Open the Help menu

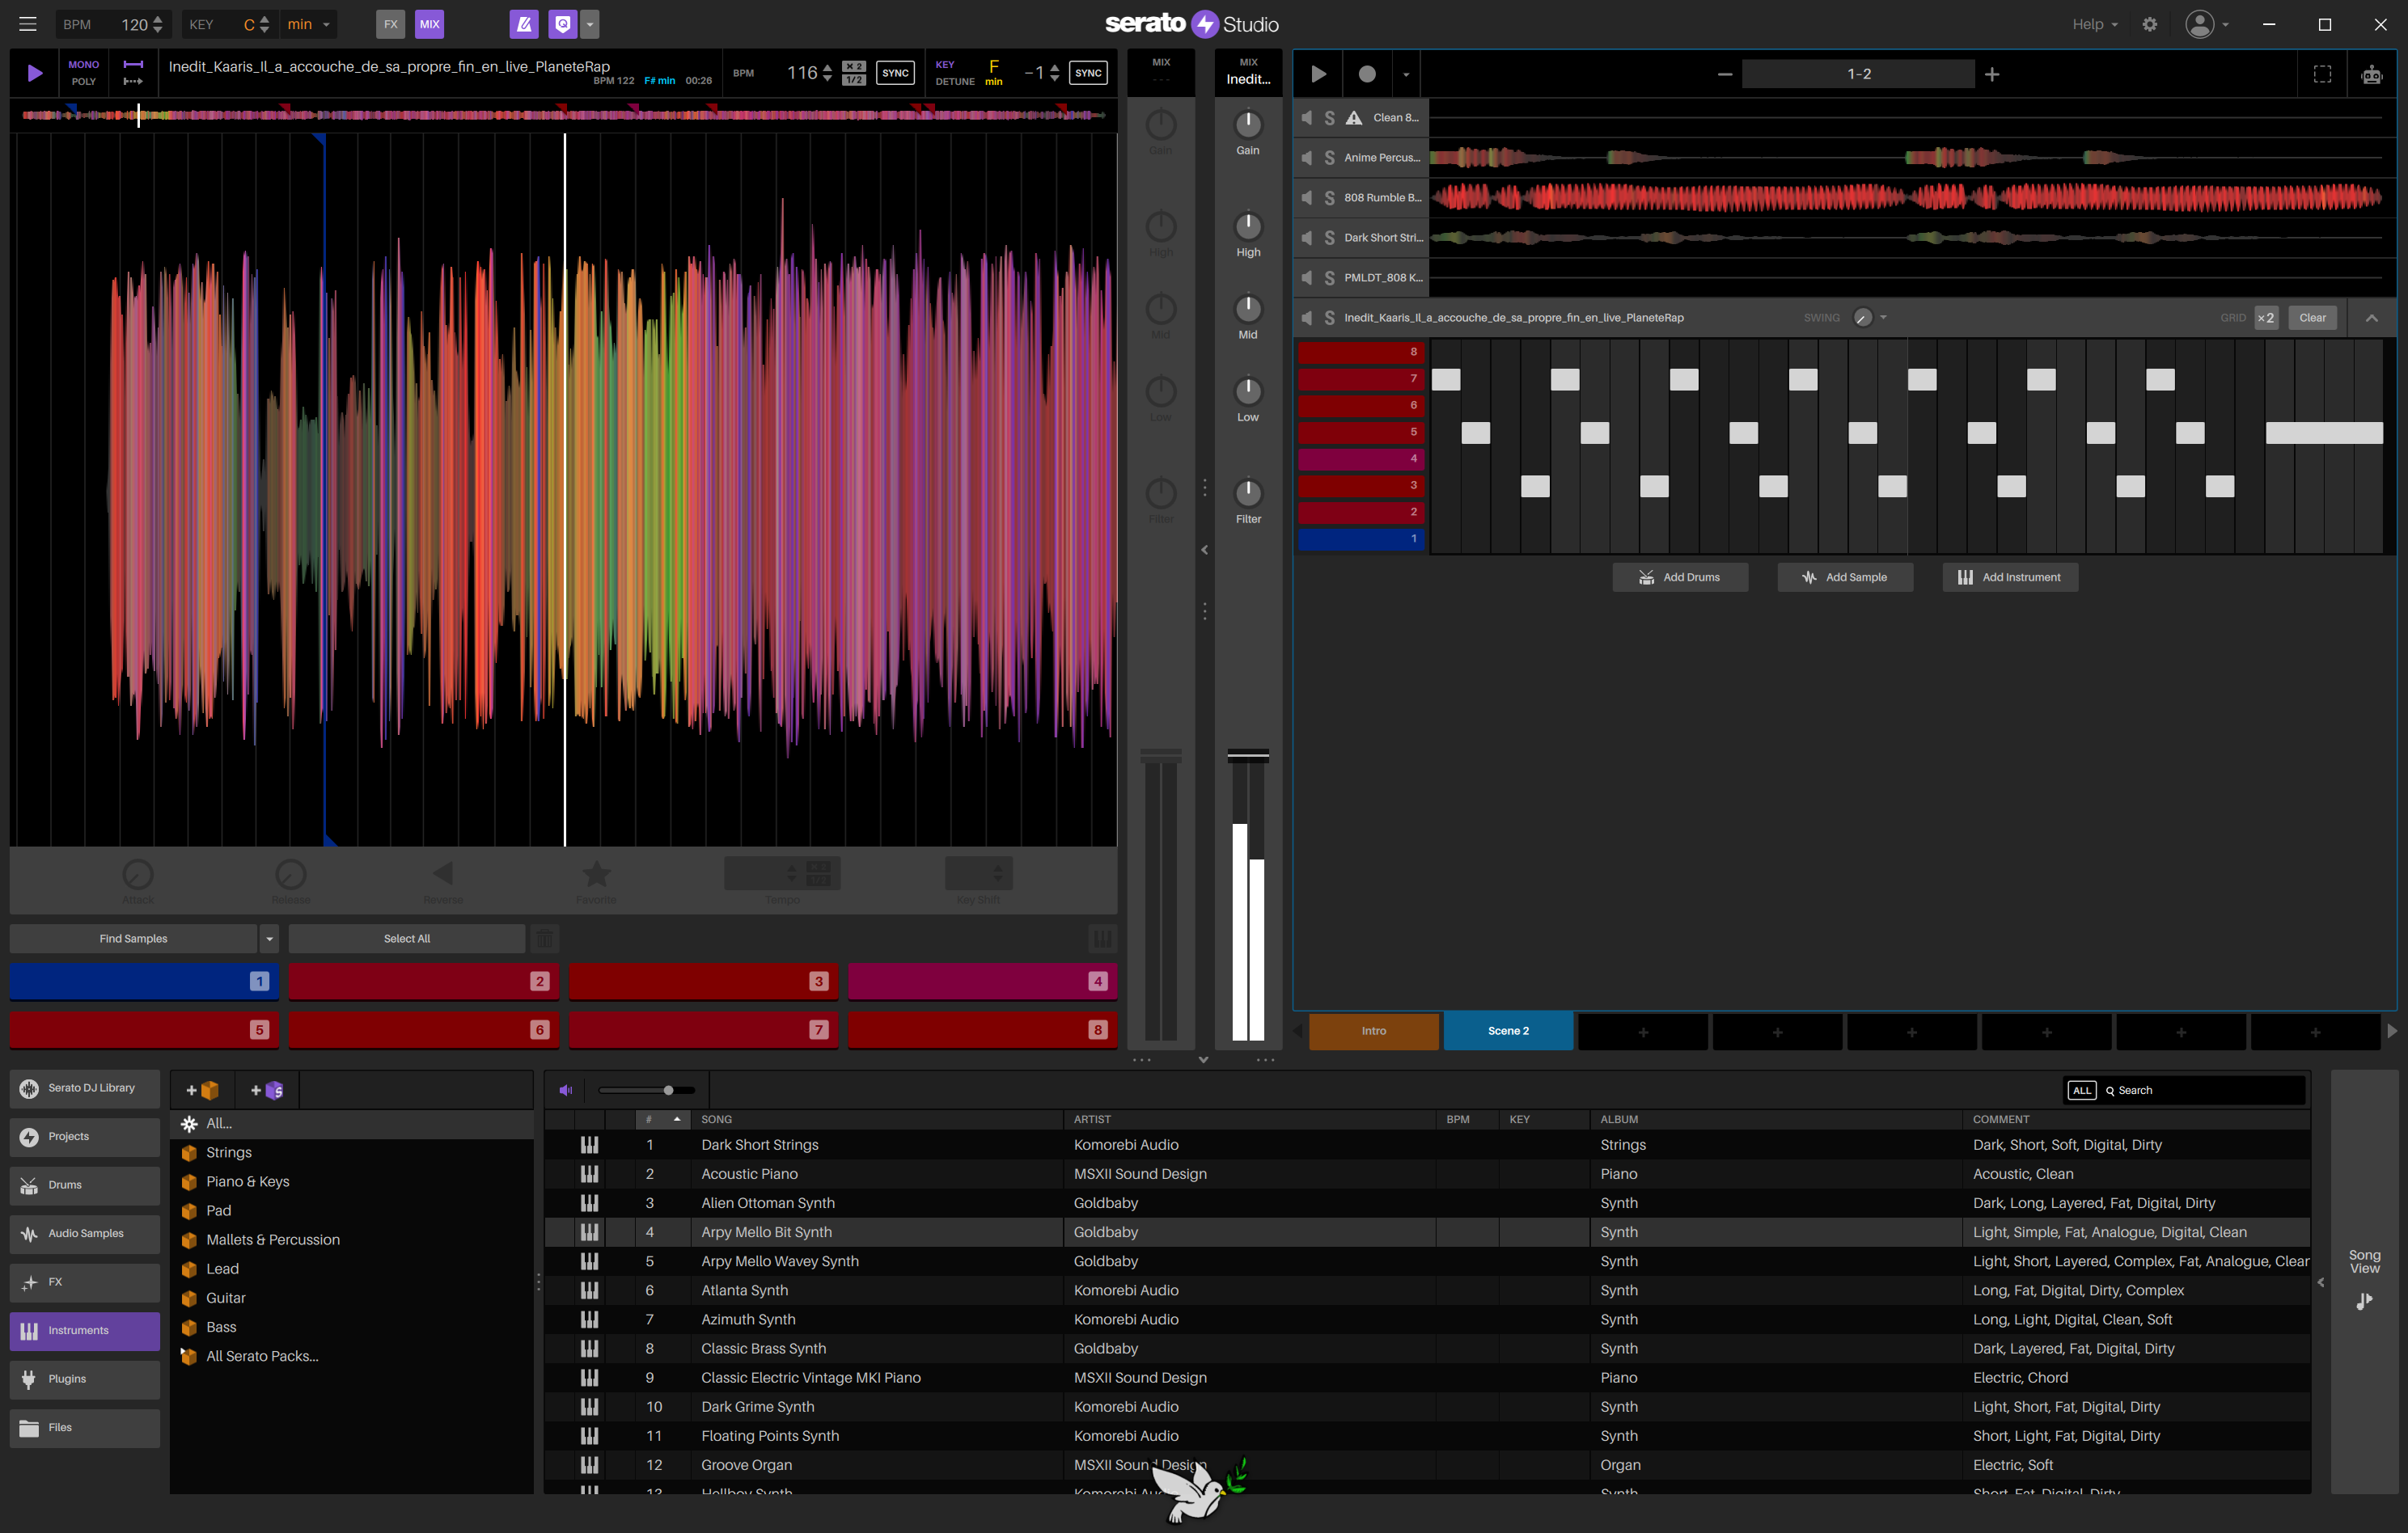[2094, 24]
